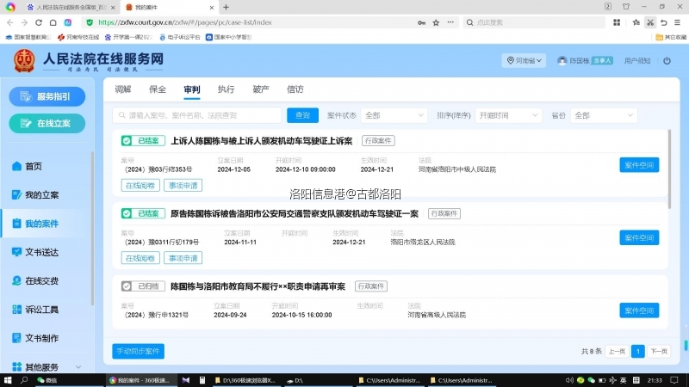Image resolution: width=689 pixels, height=387 pixels.
Task: Open 案件空间 for 豫行申1321号 case
Action: pos(639,310)
